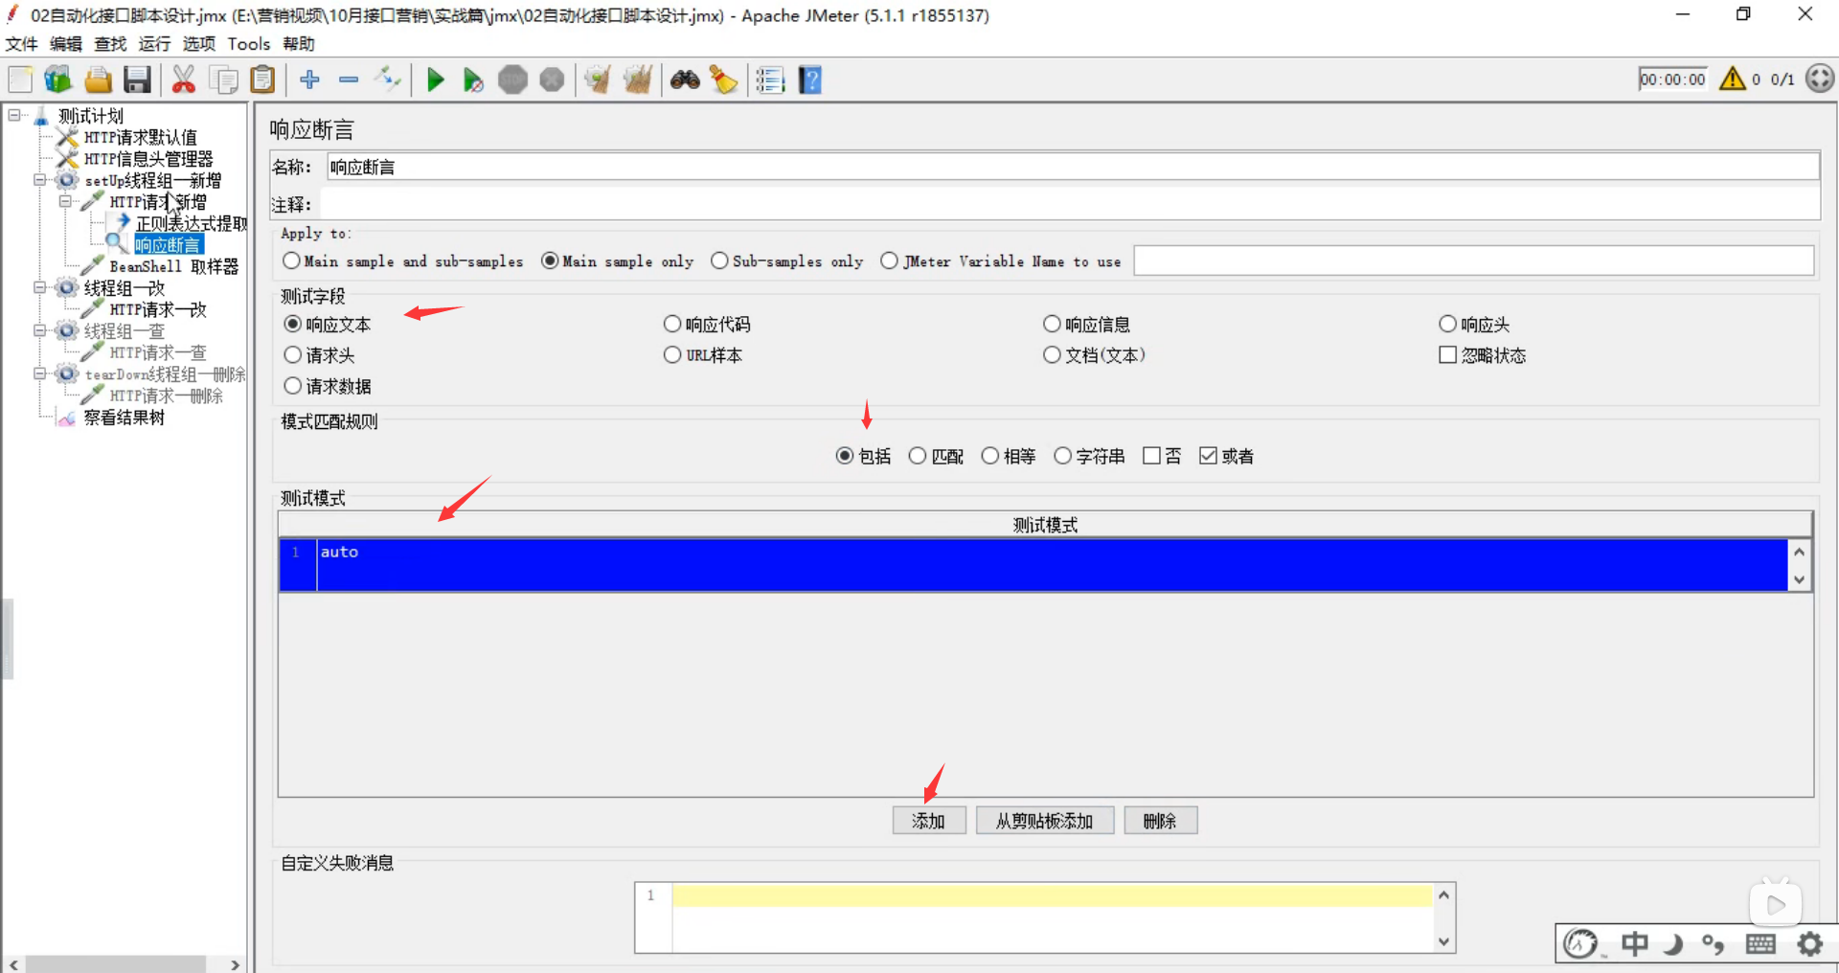Clear results with single broom icon
The width and height of the screenshot is (1839, 973).
point(598,79)
